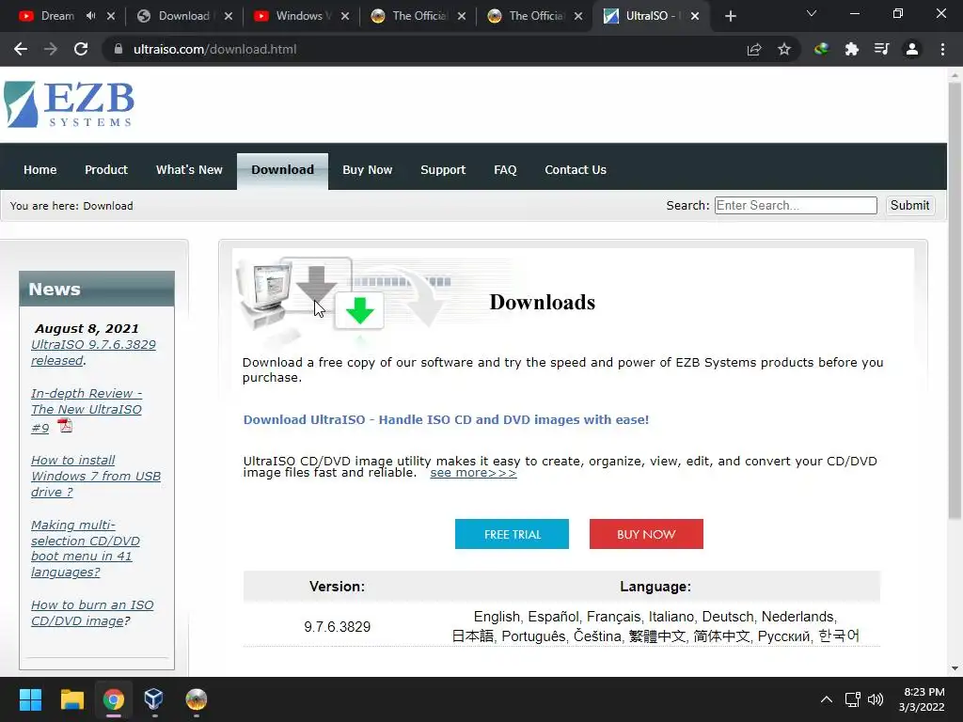Go back with the browser back arrow
This screenshot has width=963, height=722.
coord(21,49)
